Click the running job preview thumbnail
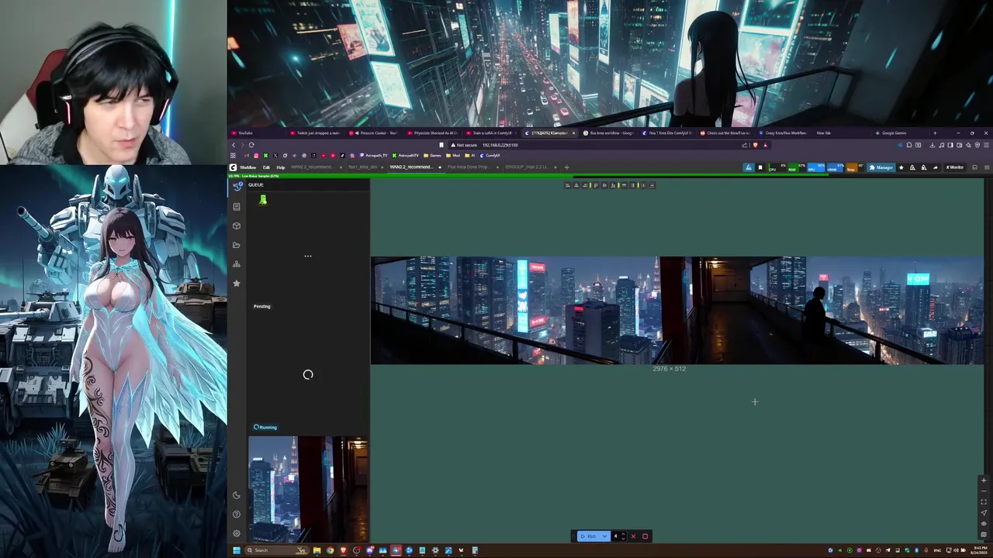993x558 pixels. pyautogui.click(x=308, y=489)
